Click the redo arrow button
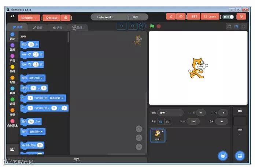Viewport: 255px width, 167px height. click(x=133, y=26)
